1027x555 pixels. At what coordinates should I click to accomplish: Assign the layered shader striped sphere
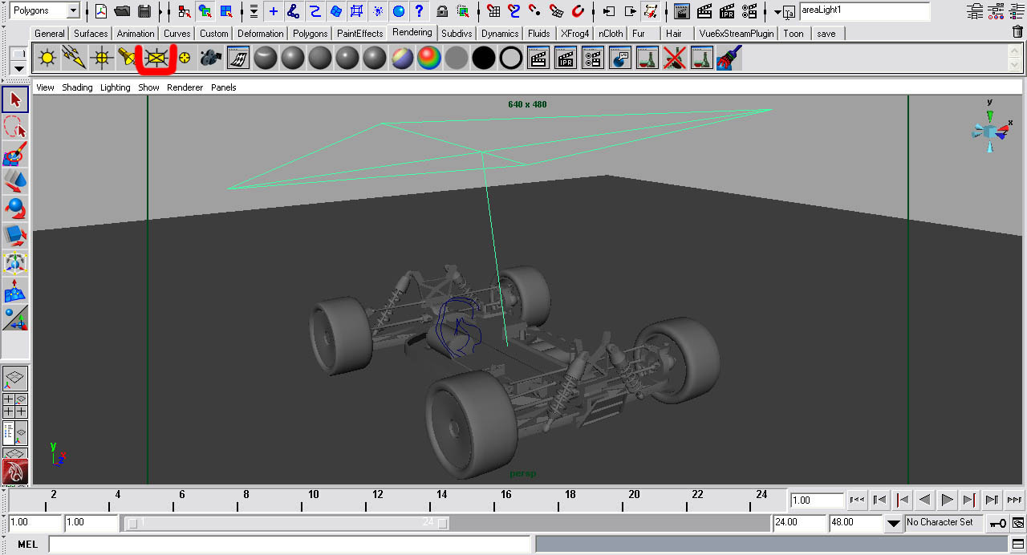[x=402, y=58]
